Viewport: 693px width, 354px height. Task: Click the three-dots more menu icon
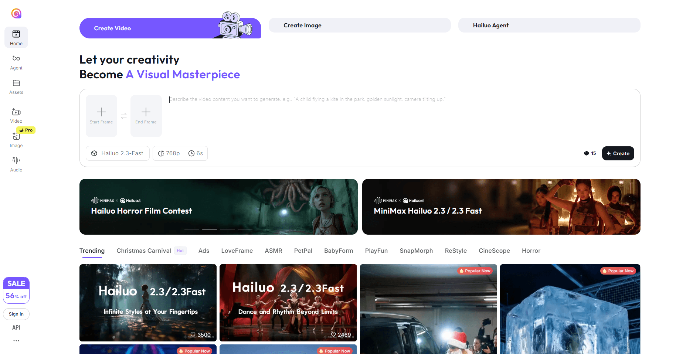pos(16,341)
